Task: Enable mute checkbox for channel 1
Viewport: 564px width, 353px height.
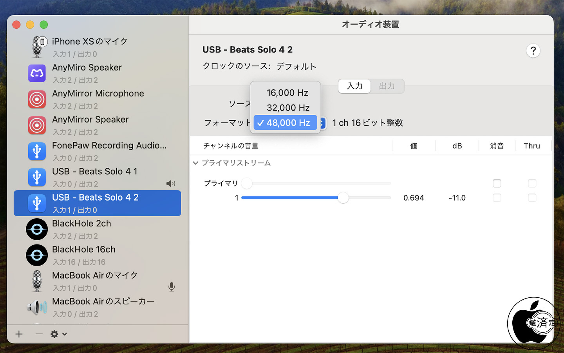Action: click(497, 197)
